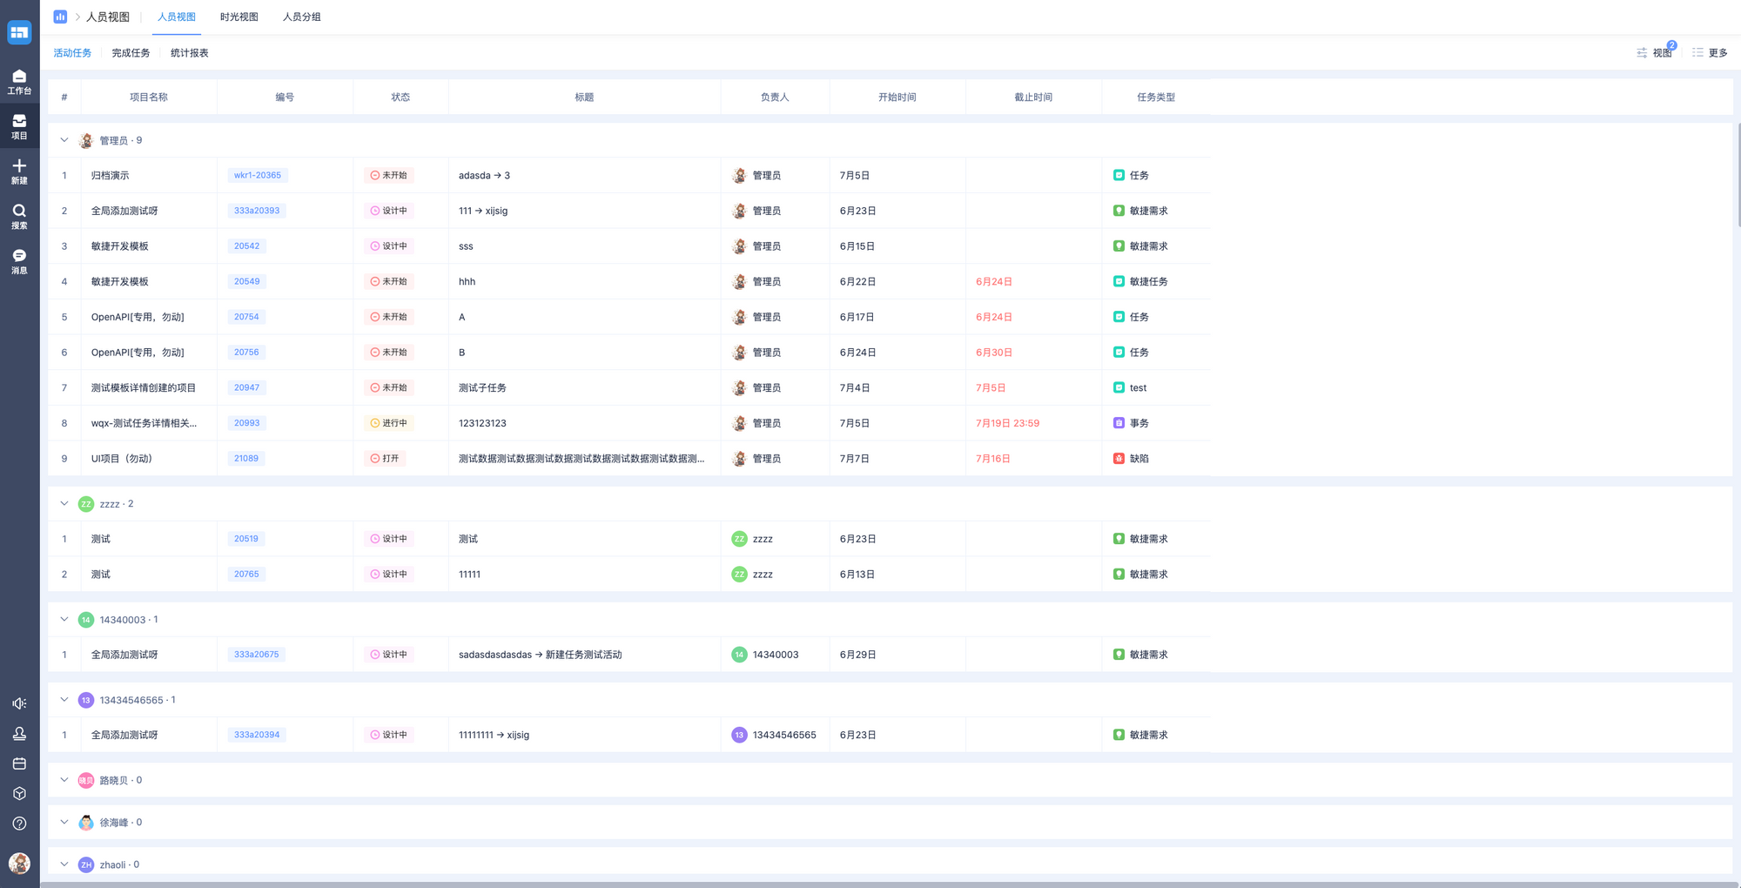
Task: Collapse the 14340003 group
Action: [64, 620]
